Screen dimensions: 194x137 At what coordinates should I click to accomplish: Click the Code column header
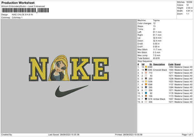click(171, 64)
